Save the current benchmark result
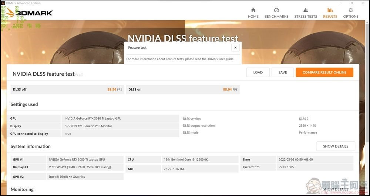 (282, 72)
